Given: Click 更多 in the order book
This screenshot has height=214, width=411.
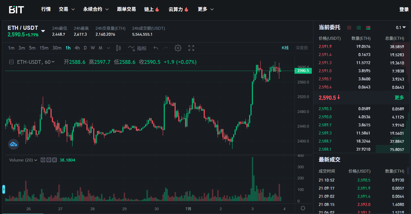Looking at the screenshot, I should pyautogui.click(x=399, y=98).
